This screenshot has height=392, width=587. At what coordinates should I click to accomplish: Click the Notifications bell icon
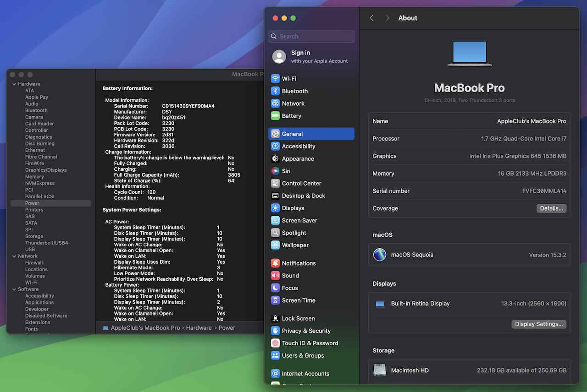click(x=275, y=263)
